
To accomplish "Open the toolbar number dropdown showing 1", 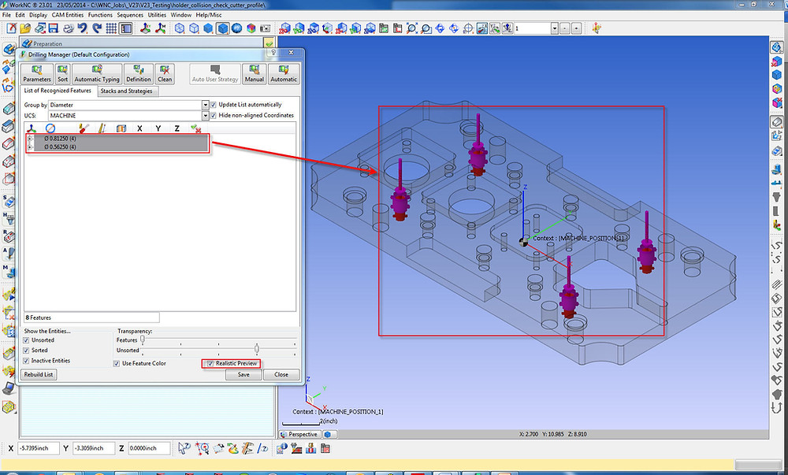I will (555, 28).
